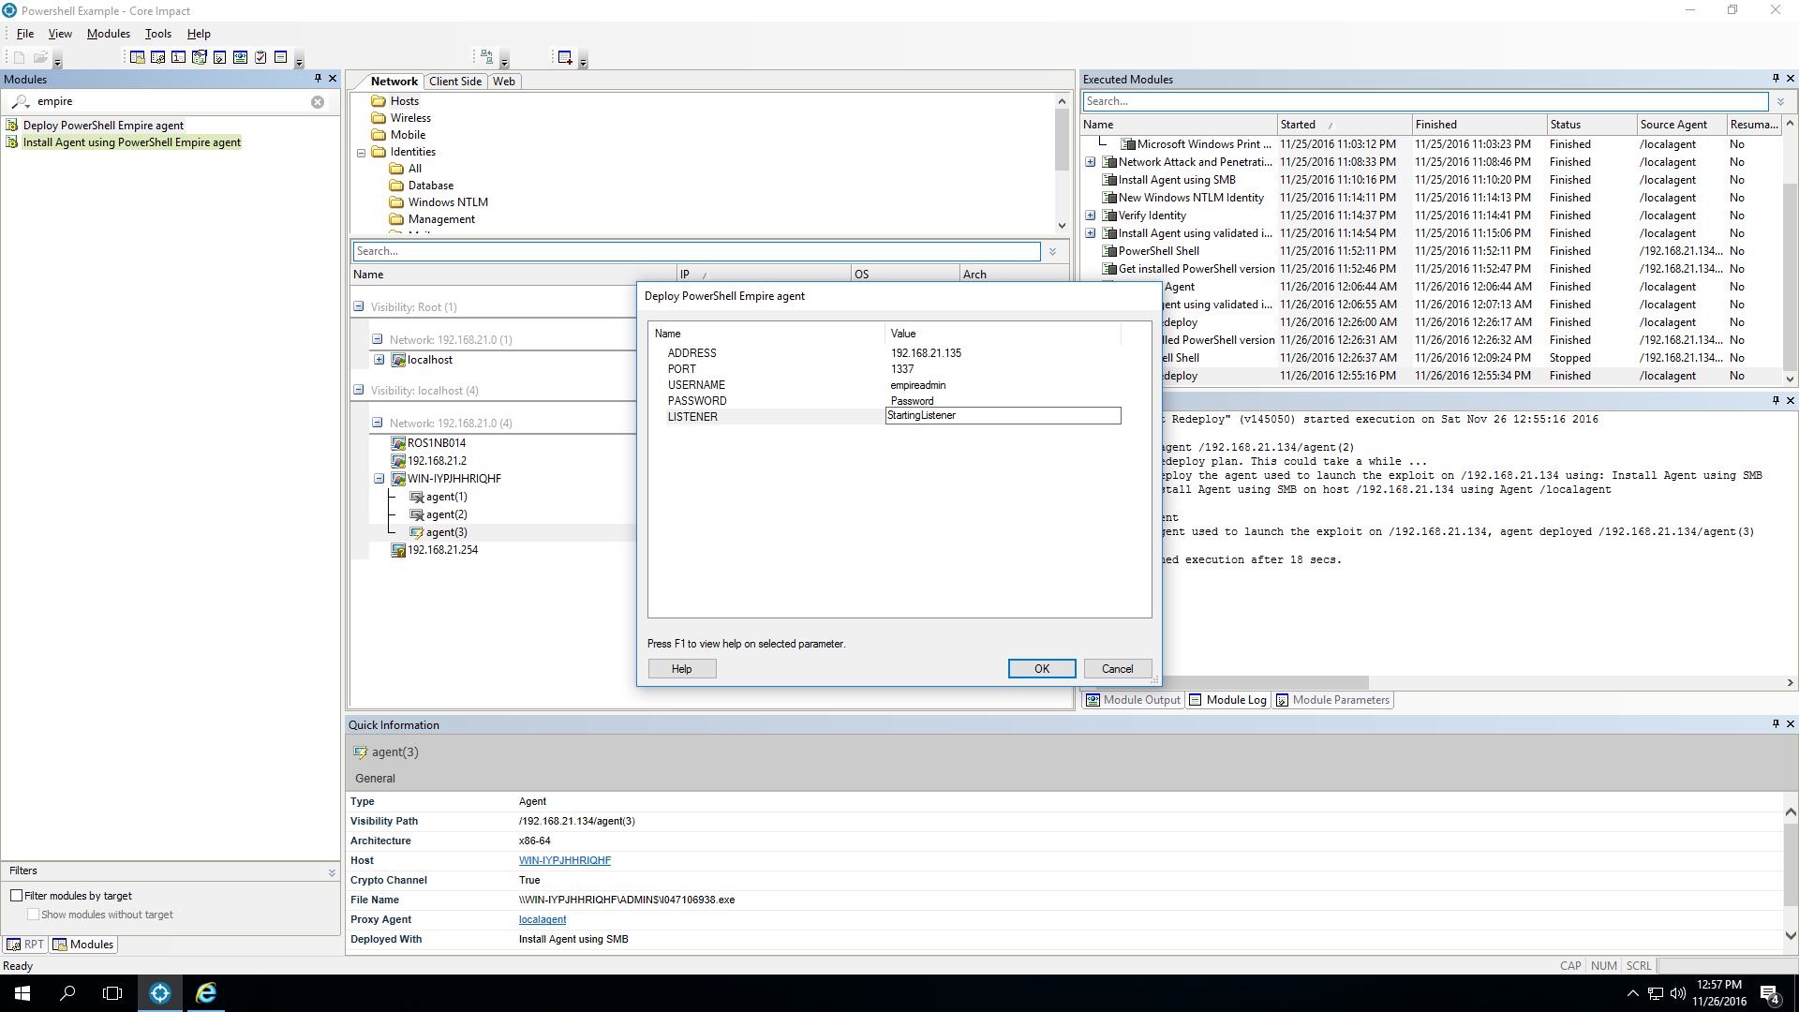
Task: Switch to the Client Side tab
Action: [455, 82]
